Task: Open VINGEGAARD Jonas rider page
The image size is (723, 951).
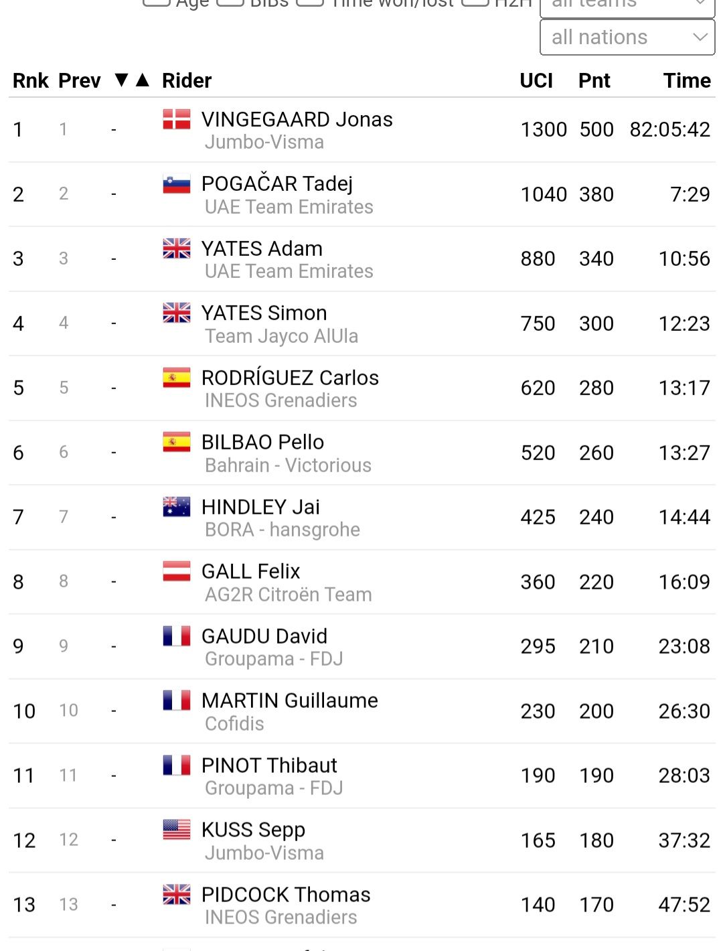Action: point(297,119)
